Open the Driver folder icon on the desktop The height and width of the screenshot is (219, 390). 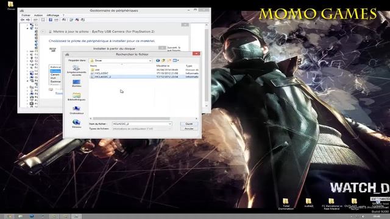coord(11,5)
